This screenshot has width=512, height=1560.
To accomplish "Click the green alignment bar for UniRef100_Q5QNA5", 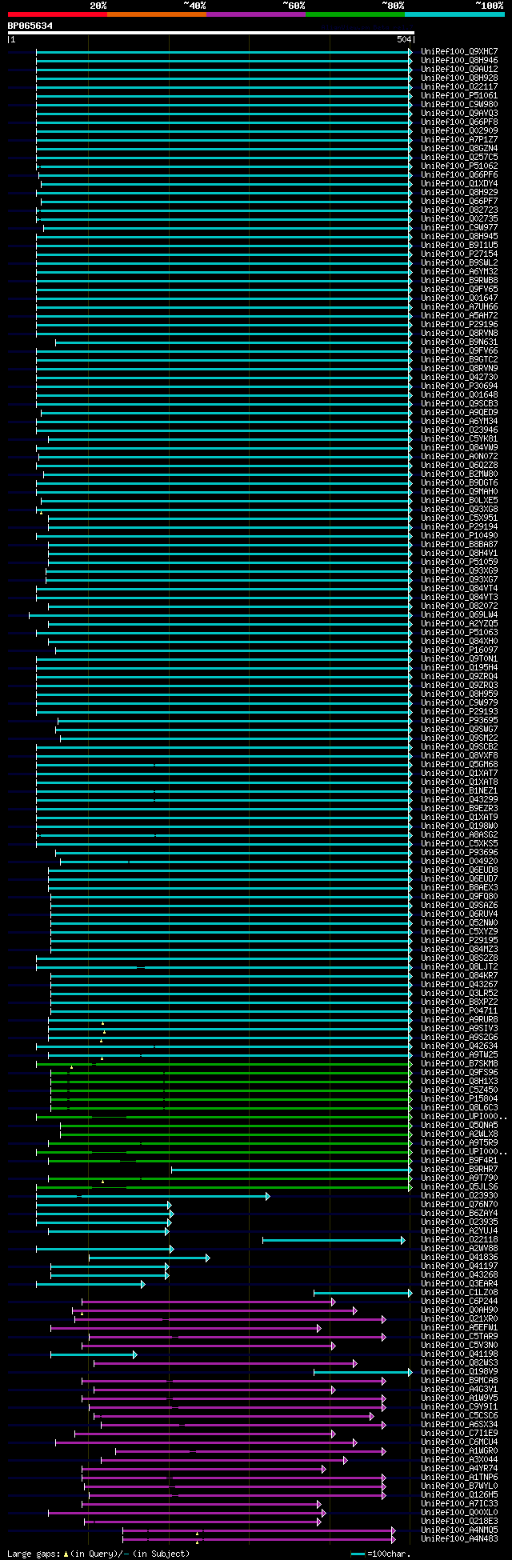I will tap(236, 1126).
